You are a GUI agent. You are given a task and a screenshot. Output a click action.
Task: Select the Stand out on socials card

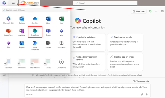pos(125,42)
